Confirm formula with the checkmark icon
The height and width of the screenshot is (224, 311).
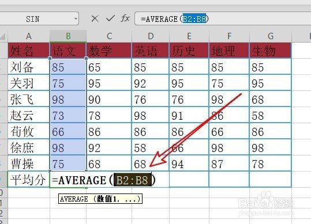(x=110, y=18)
